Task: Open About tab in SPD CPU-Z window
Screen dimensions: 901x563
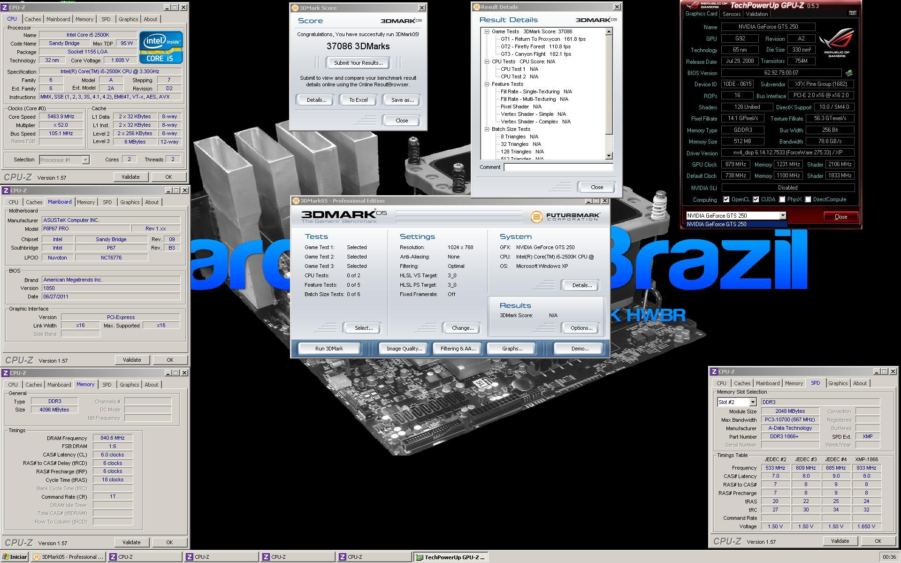Action: [860, 383]
